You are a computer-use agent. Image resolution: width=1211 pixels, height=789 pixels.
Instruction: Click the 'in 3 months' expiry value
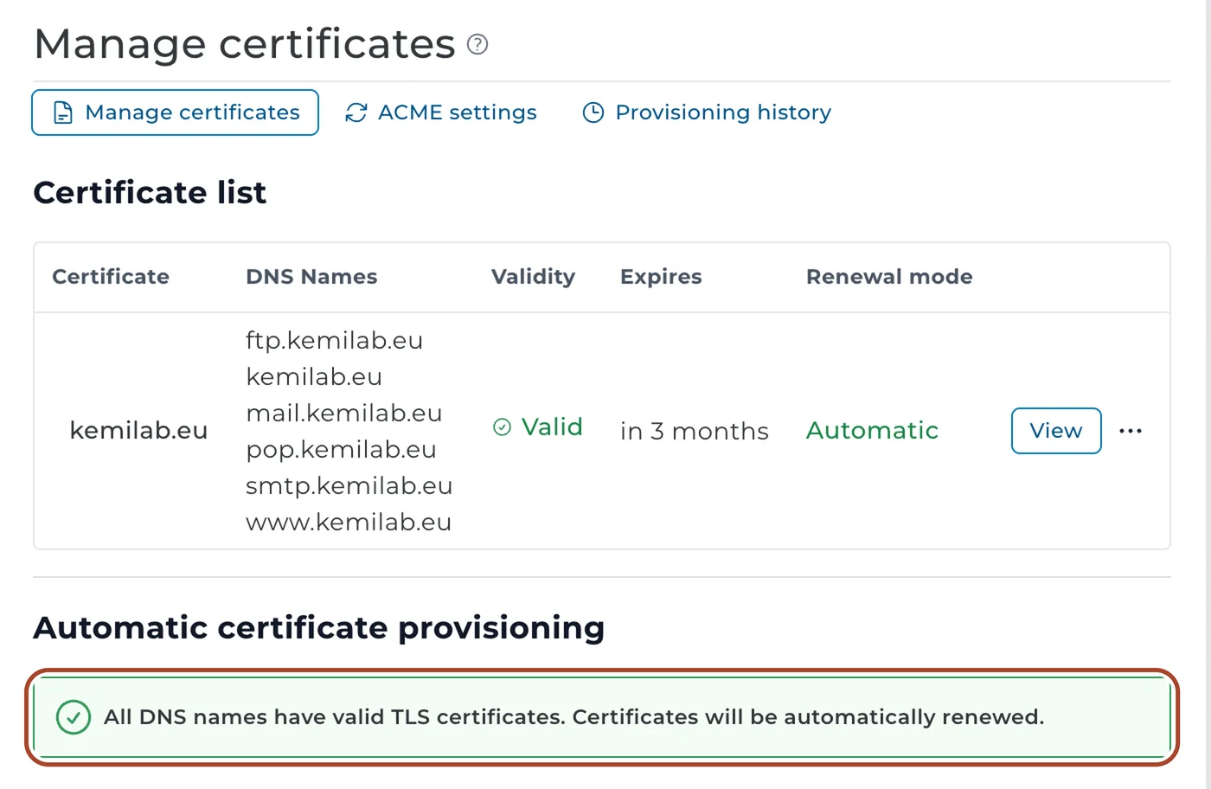[695, 431]
